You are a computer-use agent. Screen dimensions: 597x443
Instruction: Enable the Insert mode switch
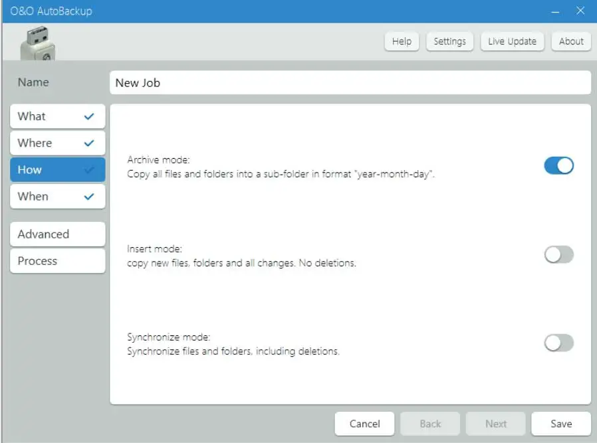[558, 254]
